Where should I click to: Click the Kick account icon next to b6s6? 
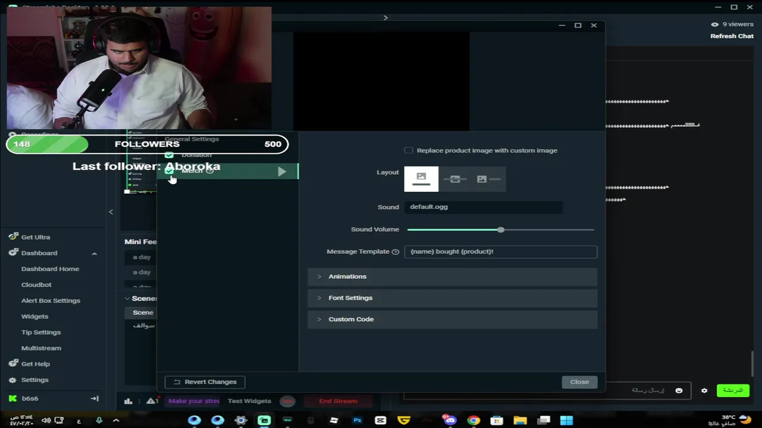(x=13, y=398)
